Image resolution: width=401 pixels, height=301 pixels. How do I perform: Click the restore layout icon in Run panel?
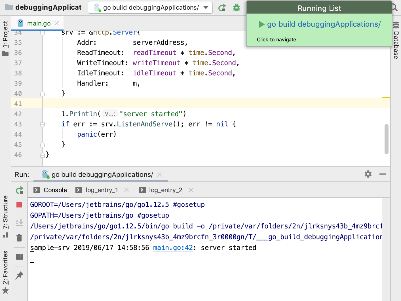(x=19, y=257)
